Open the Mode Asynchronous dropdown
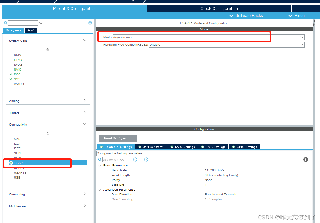 301,37
